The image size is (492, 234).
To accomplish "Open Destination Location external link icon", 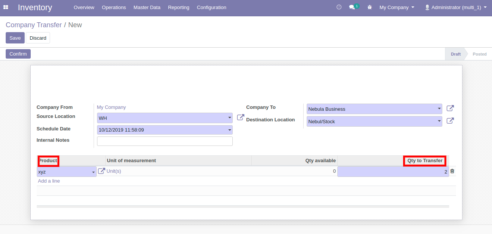I will point(450,121).
